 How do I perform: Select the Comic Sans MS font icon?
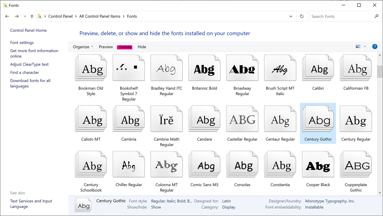pyautogui.click(x=204, y=164)
